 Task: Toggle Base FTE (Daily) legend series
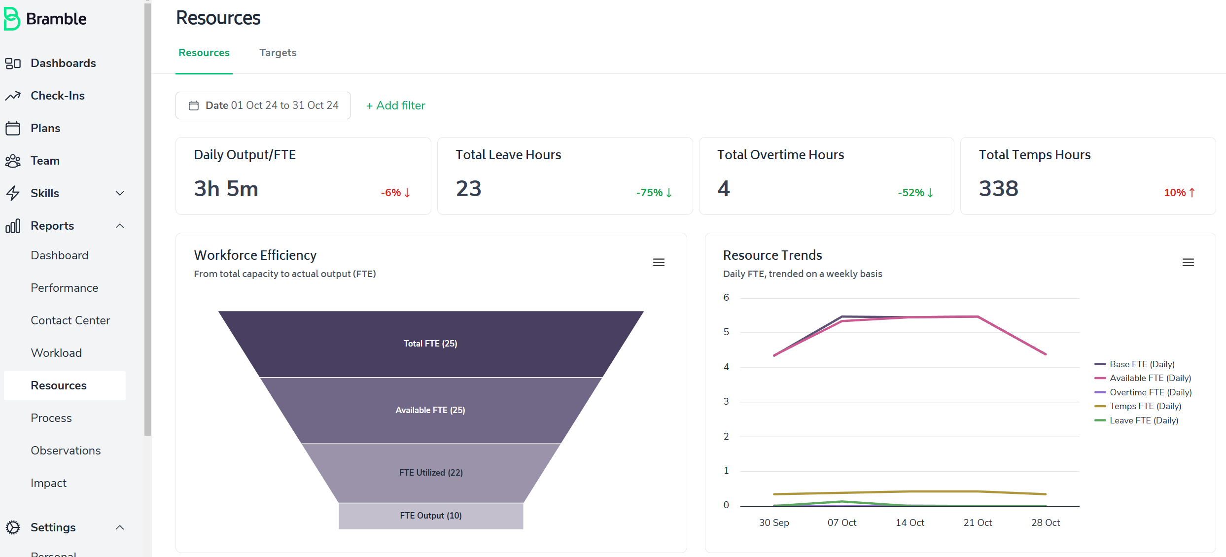coord(1142,364)
